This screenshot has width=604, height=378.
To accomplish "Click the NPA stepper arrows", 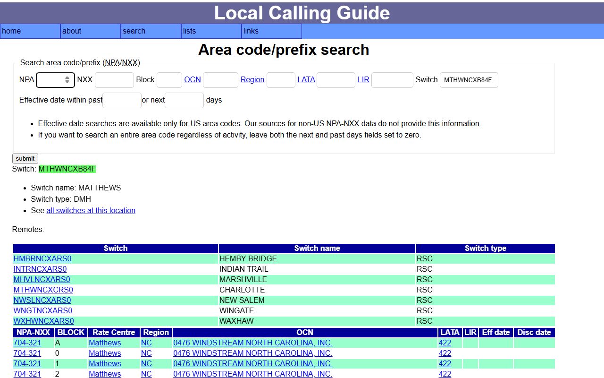I will tap(67, 80).
